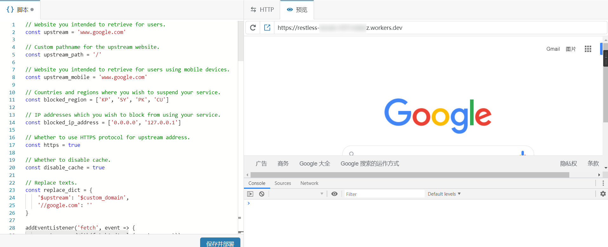Click the 商务 footer link
The image size is (608, 247).
(x=283, y=164)
